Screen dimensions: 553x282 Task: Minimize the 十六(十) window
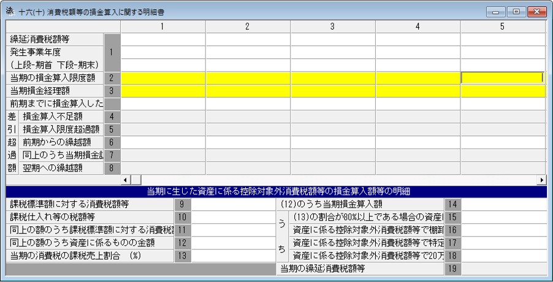click(x=496, y=12)
